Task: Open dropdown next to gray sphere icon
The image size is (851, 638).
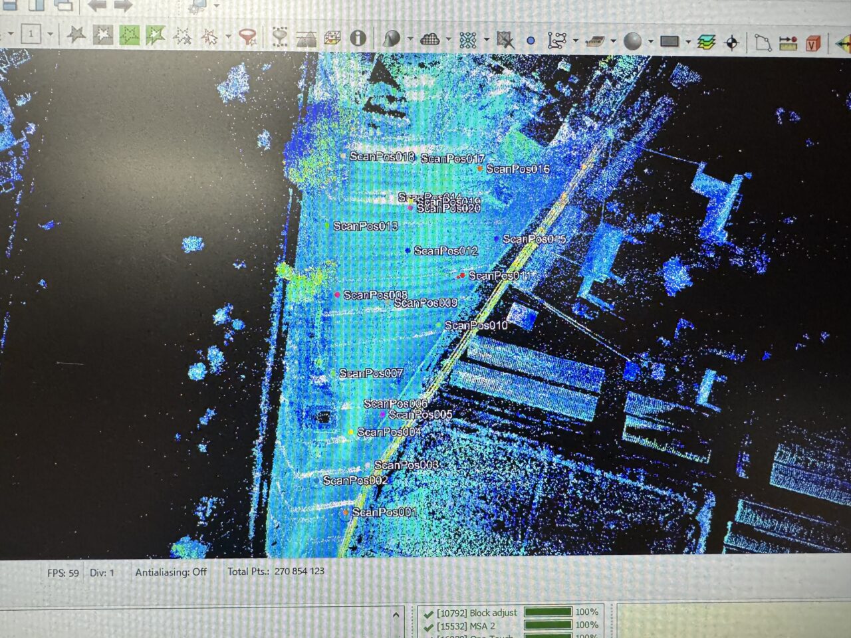Action: pyautogui.click(x=651, y=42)
